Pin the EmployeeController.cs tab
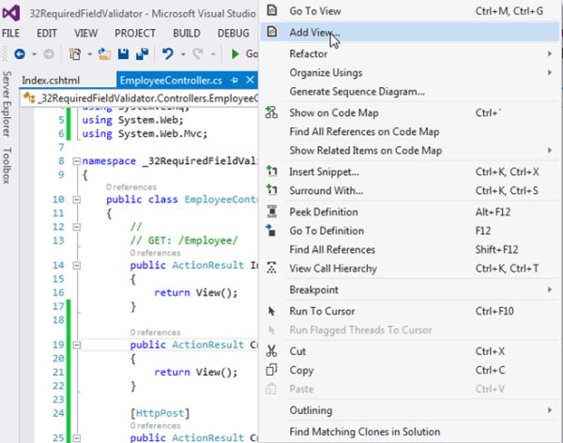The image size is (563, 443). click(236, 81)
